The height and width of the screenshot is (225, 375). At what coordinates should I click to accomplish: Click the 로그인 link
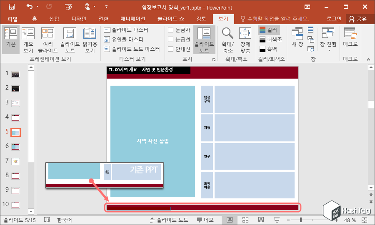coord(334,19)
